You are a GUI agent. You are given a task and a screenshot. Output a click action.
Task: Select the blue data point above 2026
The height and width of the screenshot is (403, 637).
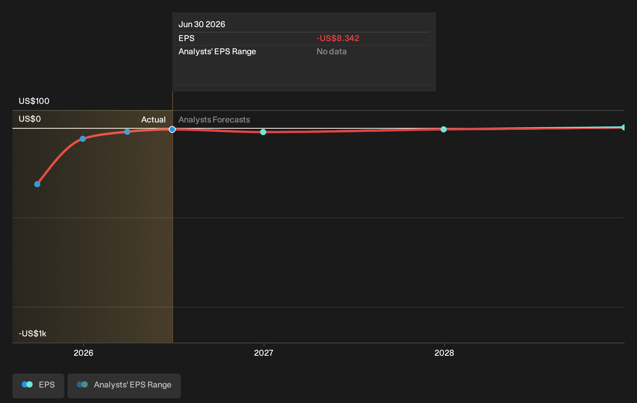pos(83,139)
